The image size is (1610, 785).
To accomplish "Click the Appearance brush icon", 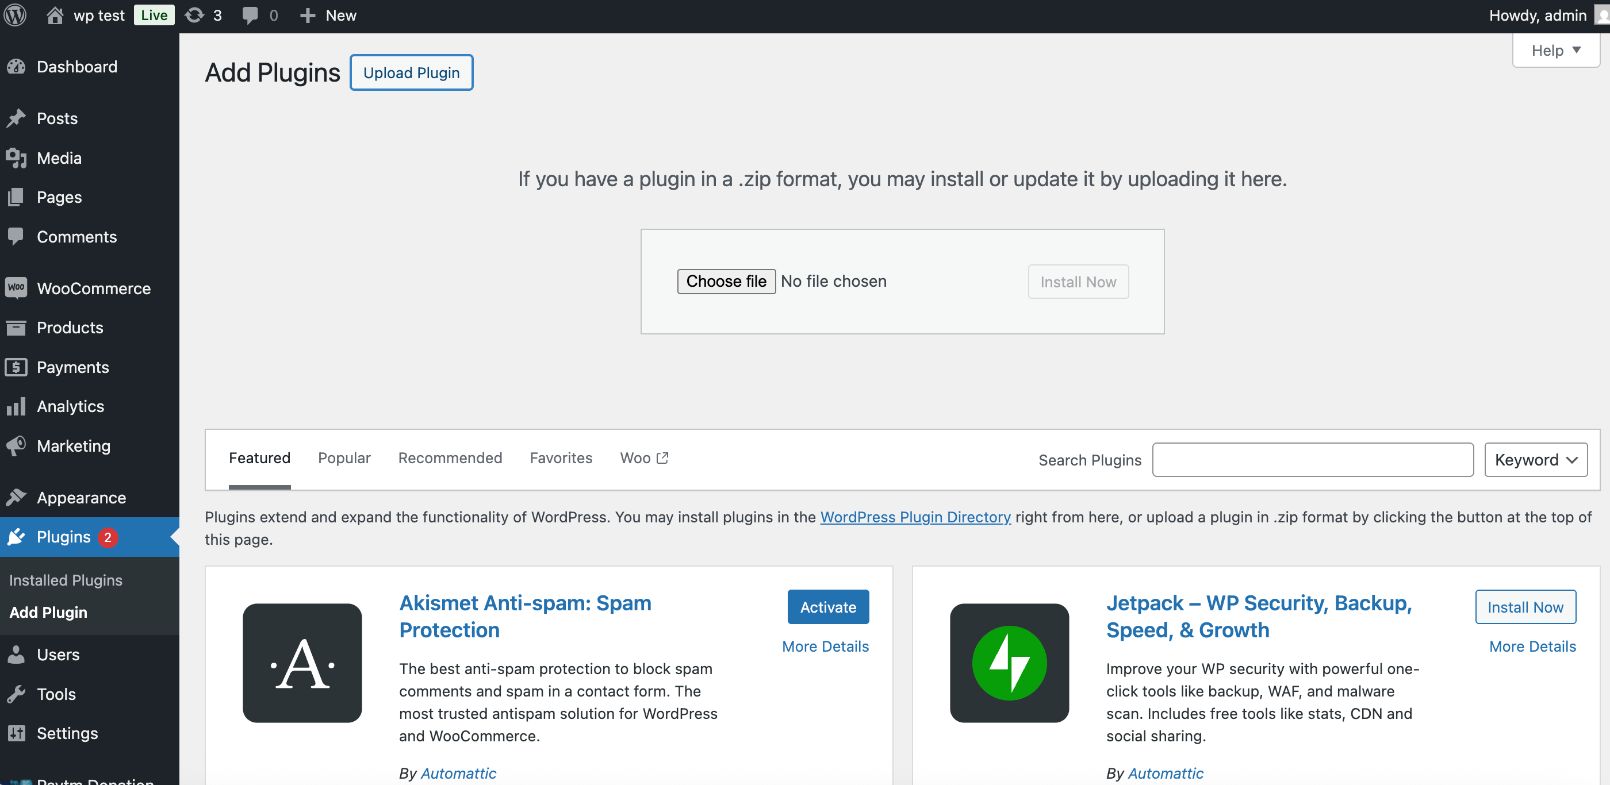I will click(x=16, y=498).
